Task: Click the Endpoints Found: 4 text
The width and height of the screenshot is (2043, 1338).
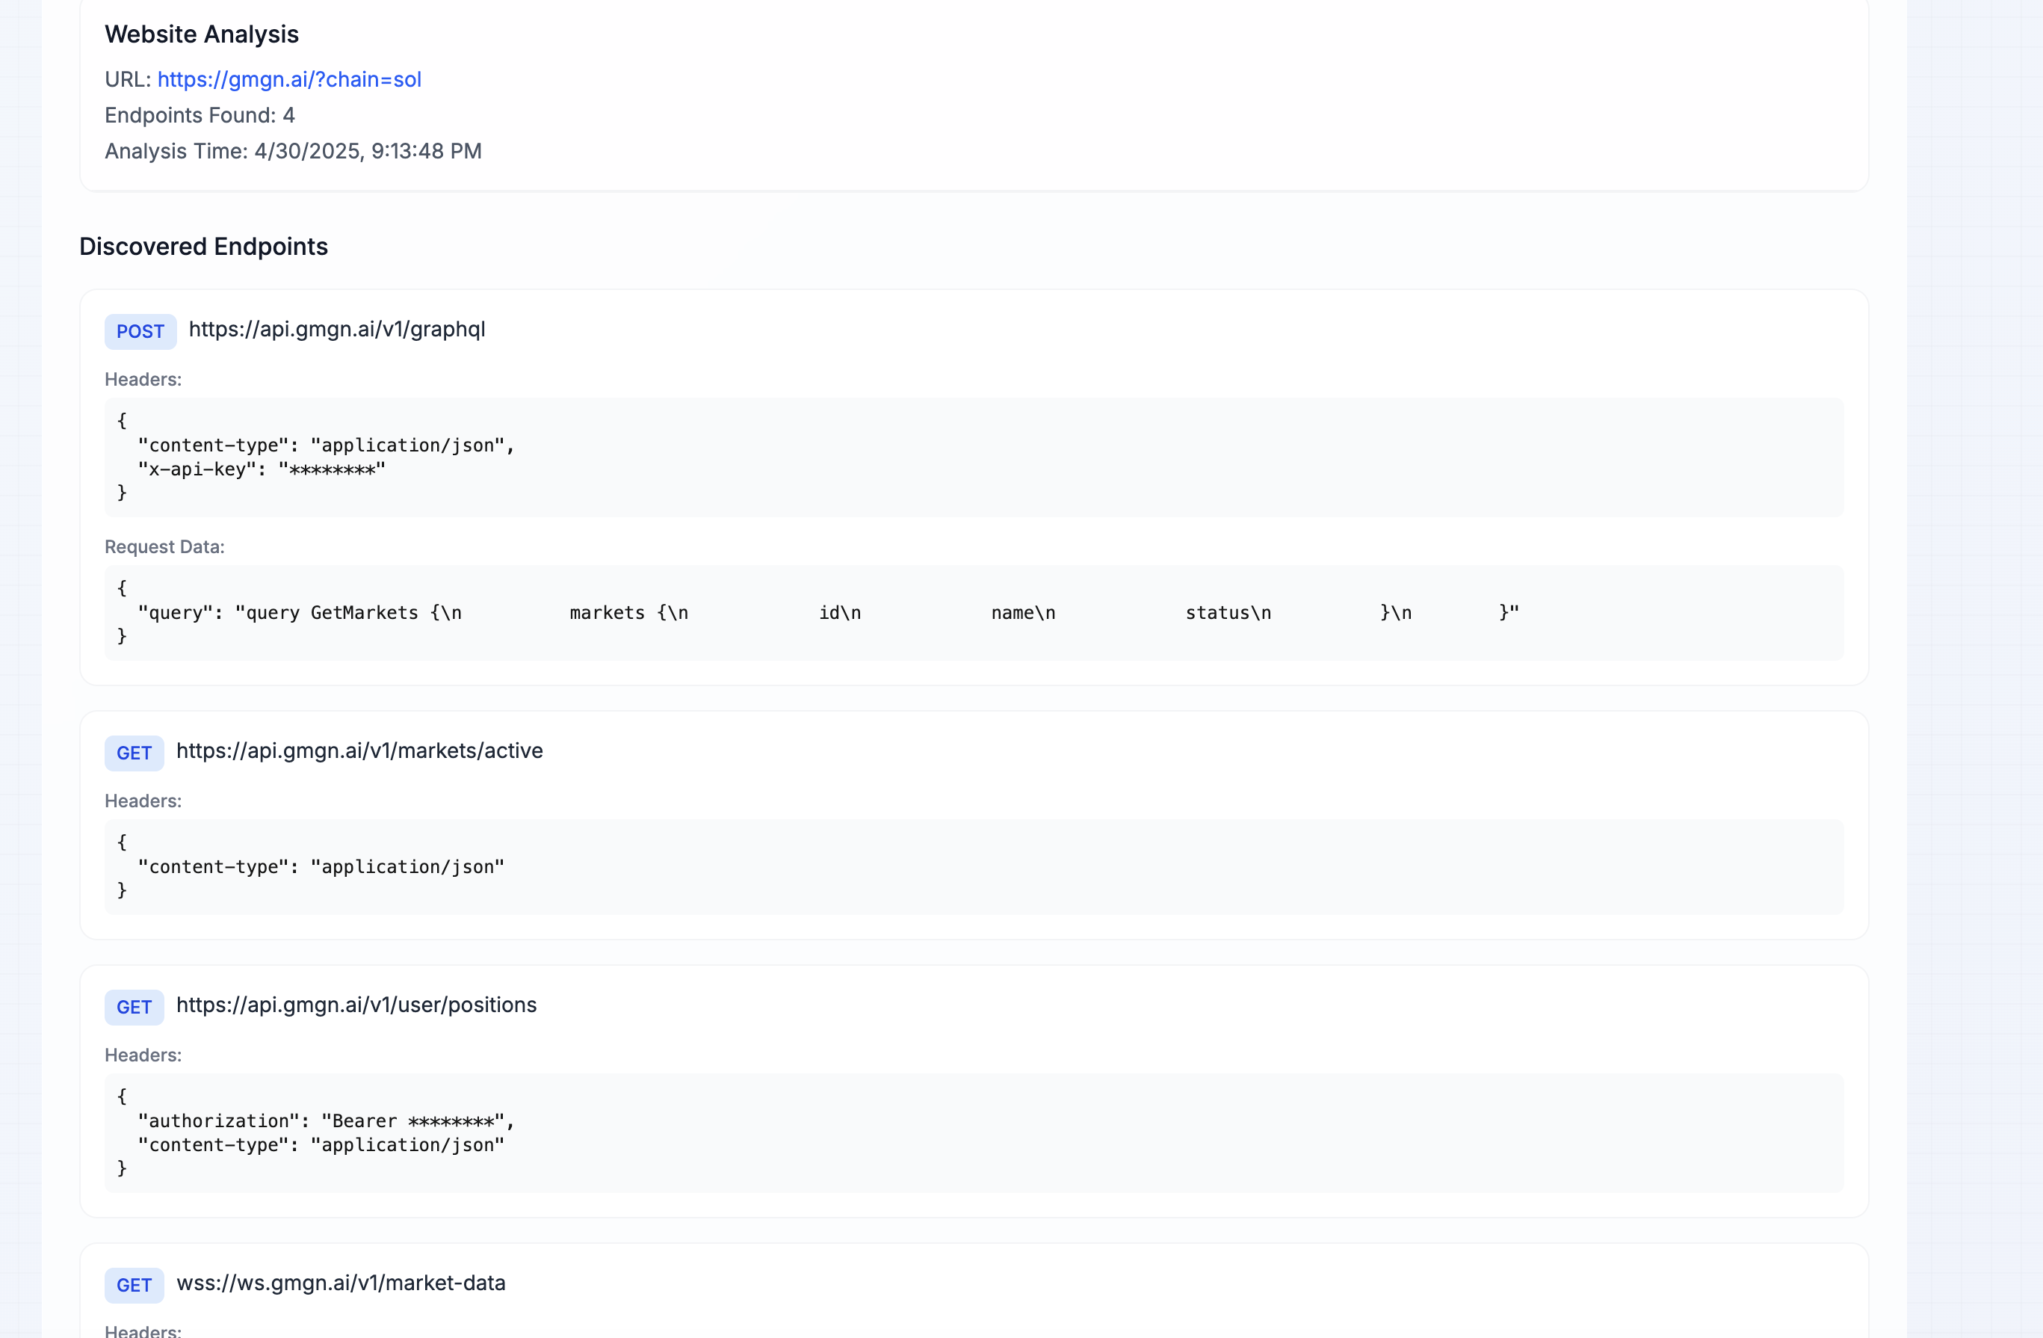Action: (200, 115)
